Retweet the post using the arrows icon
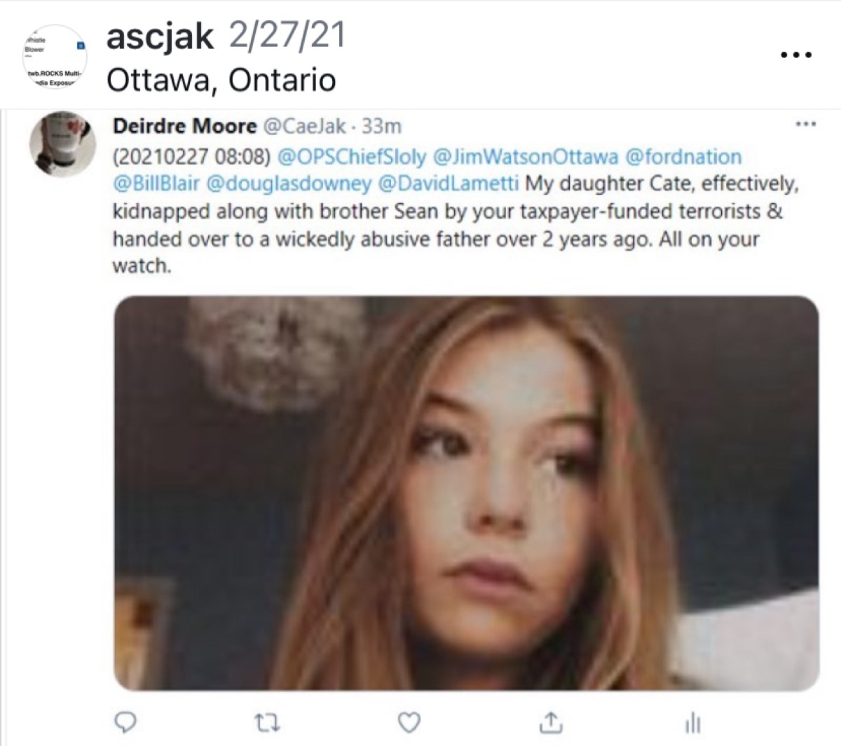The image size is (841, 746). [267, 721]
